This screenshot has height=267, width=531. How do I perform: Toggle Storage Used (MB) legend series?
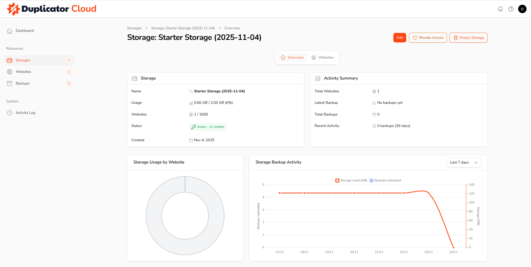coord(351,181)
